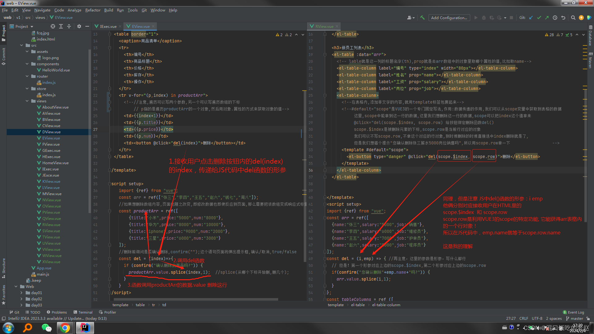The image size is (594, 334).
Task: Open the Refactor menu
Action: [x=93, y=10]
